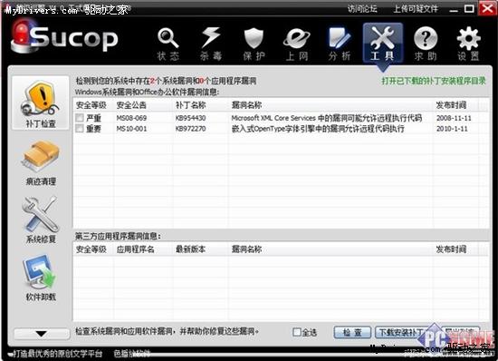Sort by top 发布时间 column header
The height and width of the screenshot is (361, 498).
tap(451, 105)
